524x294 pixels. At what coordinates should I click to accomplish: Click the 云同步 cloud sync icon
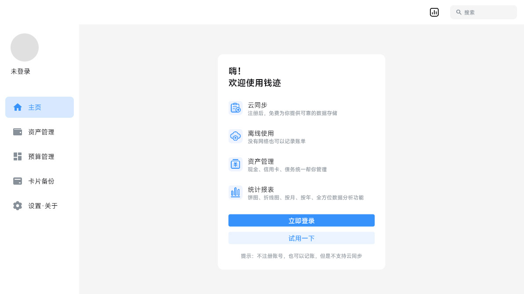point(235,108)
